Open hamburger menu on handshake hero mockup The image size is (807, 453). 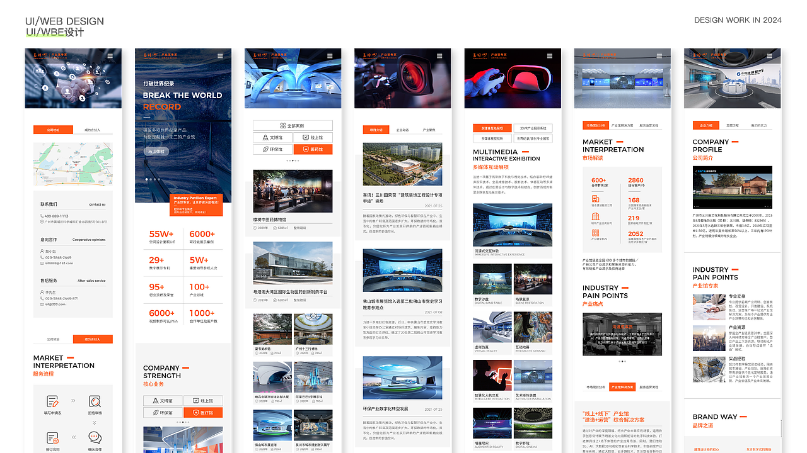[x=111, y=56]
